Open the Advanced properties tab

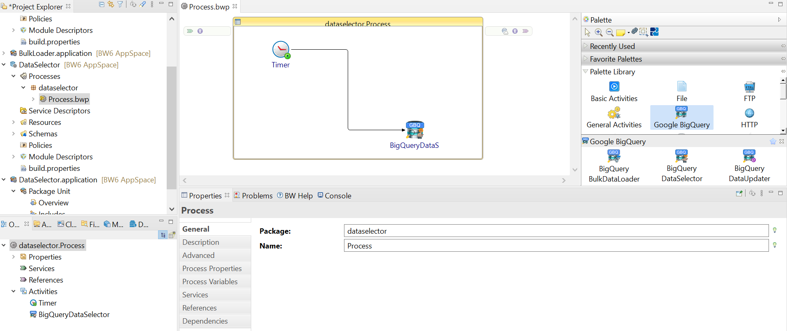coord(215,255)
